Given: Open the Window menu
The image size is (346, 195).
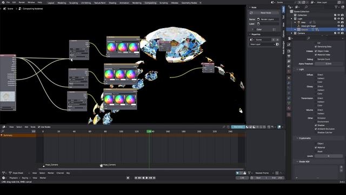Looking at the screenshot, I should pyautogui.click(x=31, y=2).
